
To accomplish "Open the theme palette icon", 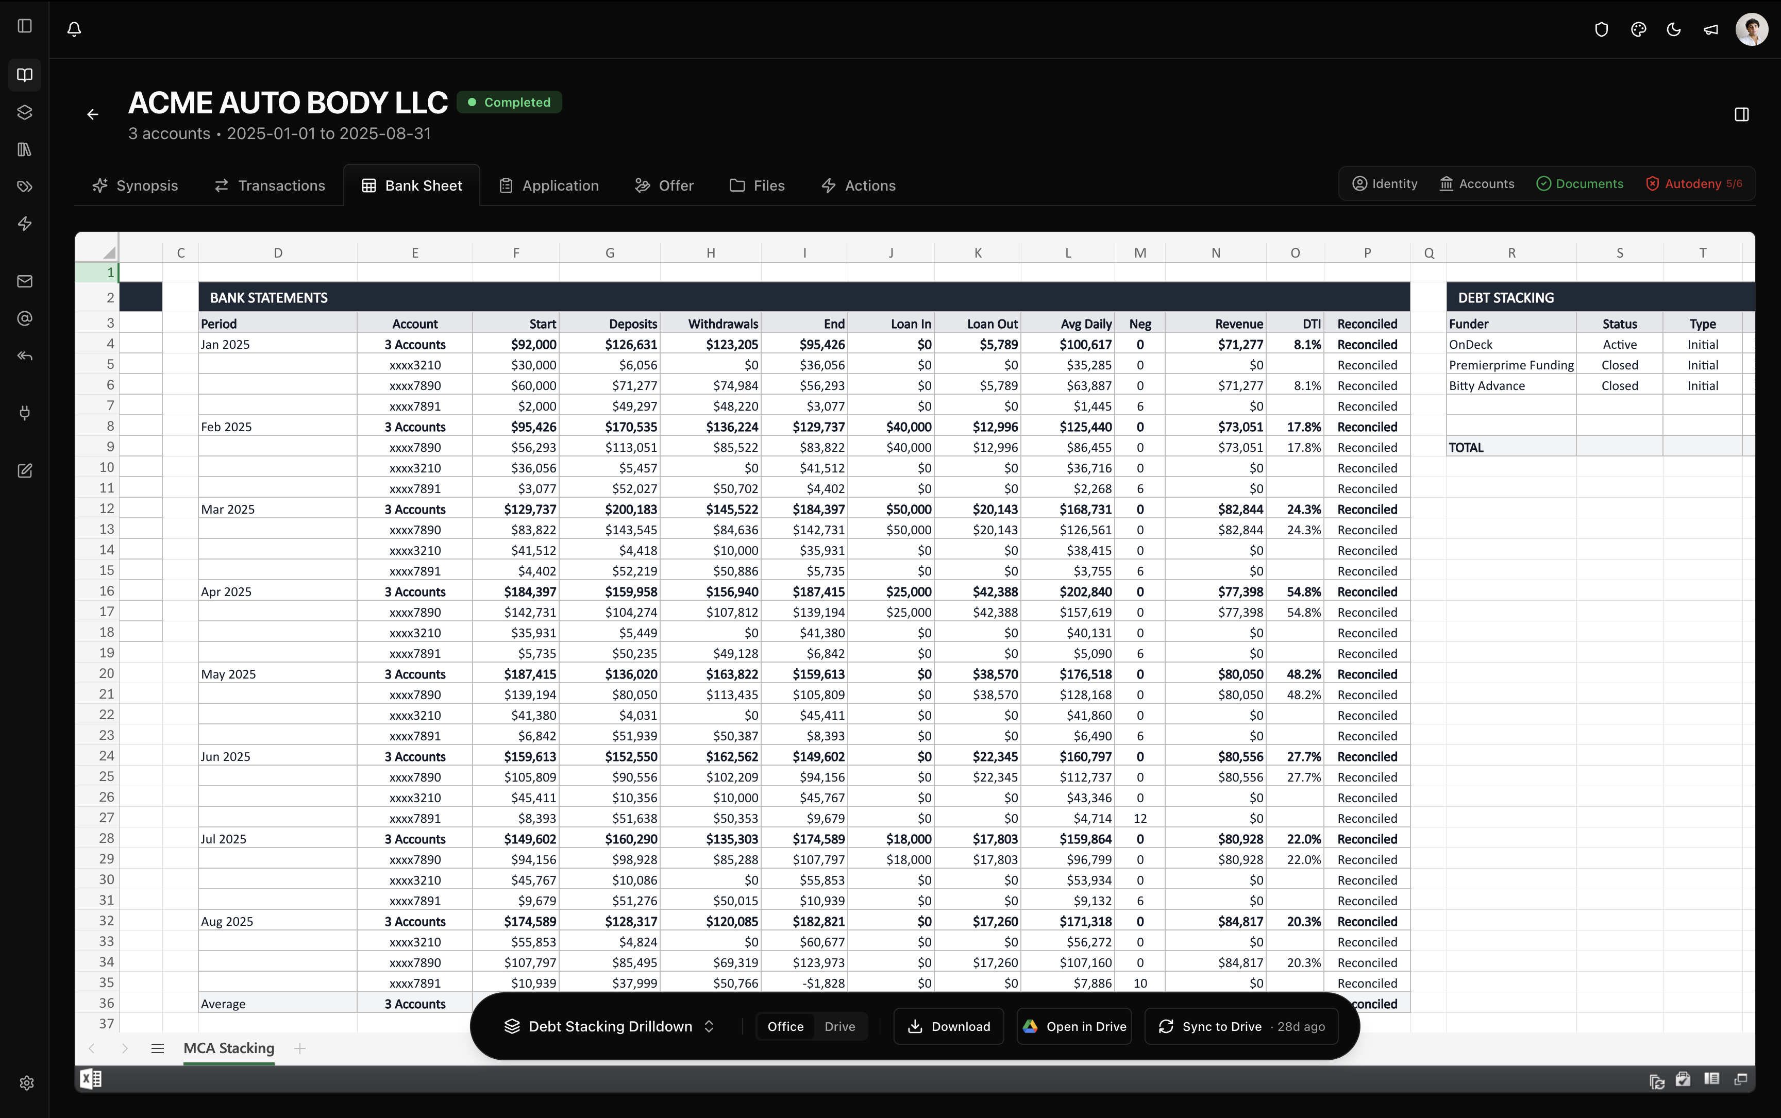I will click(x=1638, y=29).
